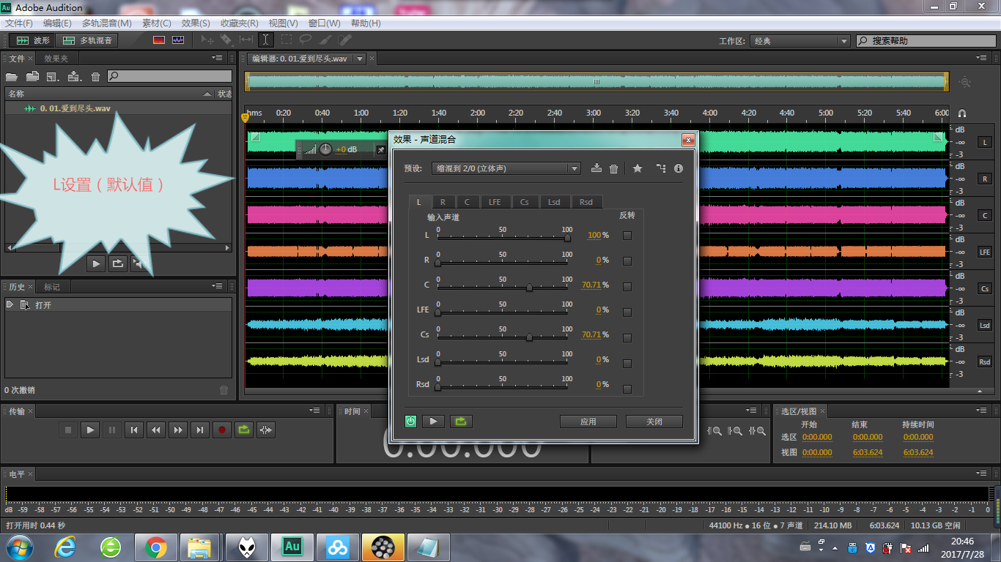This screenshot has height=562, width=1001.
Task: Click the L channel slider handle
Action: pos(567,236)
